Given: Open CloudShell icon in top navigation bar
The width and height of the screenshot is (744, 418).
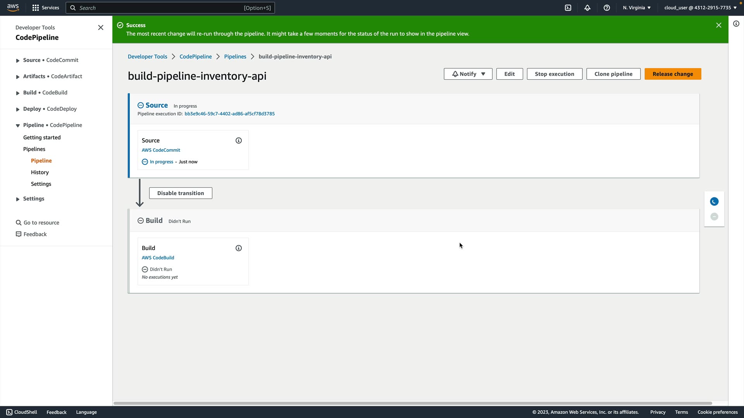Looking at the screenshot, I should tap(568, 8).
